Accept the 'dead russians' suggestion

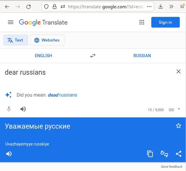tap(63, 95)
